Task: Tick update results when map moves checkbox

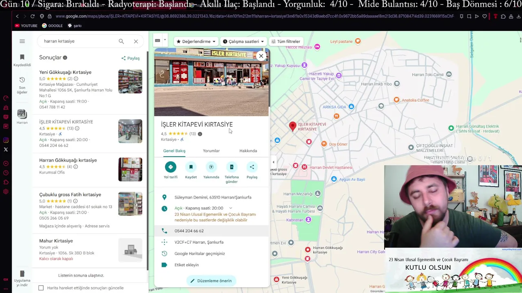Action: click(x=41, y=288)
